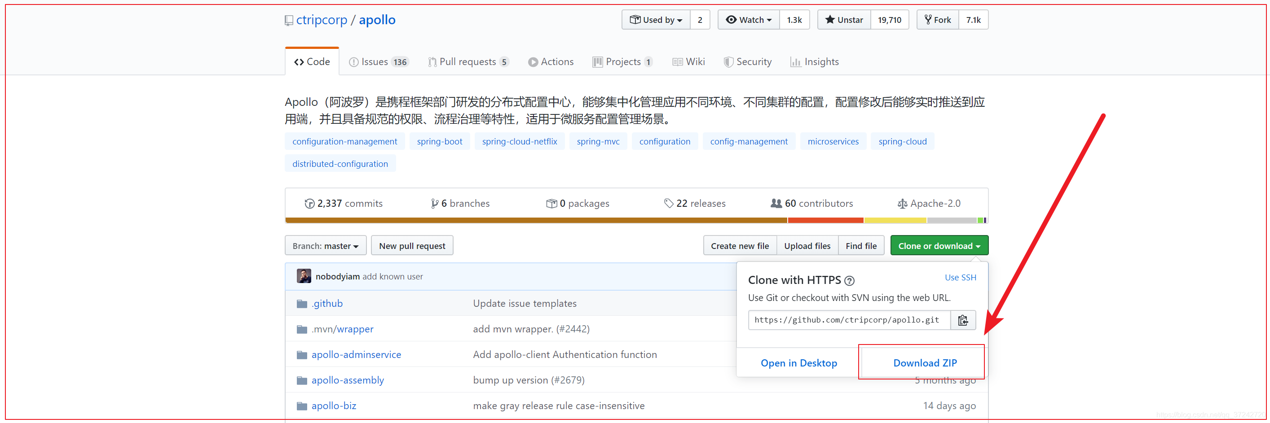Open the microservices topic tag

pos(833,141)
